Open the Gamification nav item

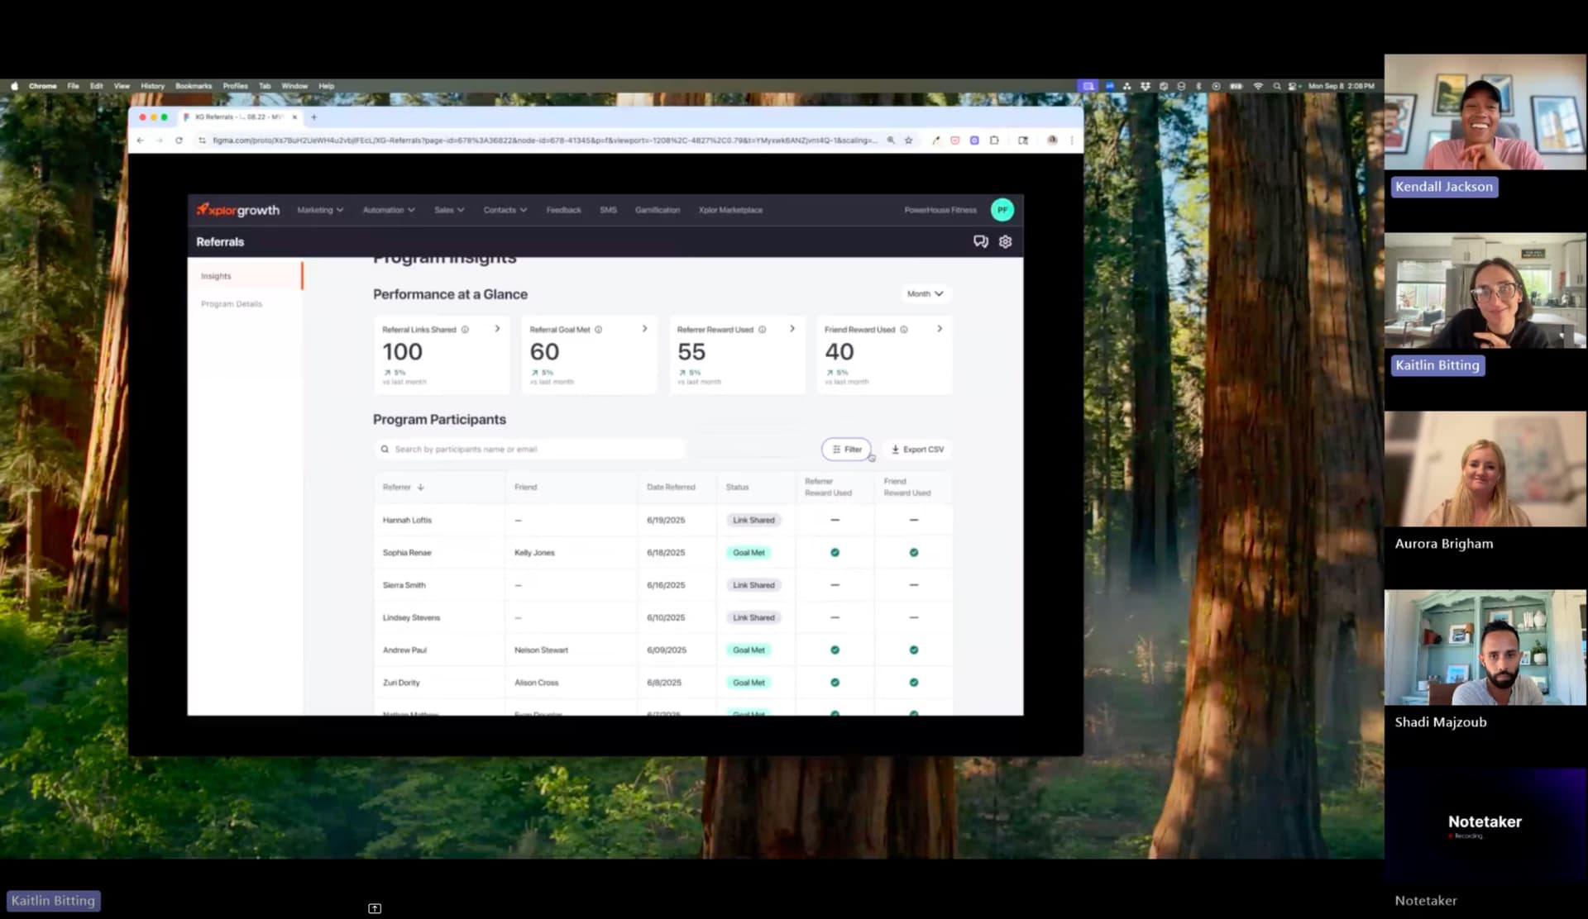pos(657,210)
